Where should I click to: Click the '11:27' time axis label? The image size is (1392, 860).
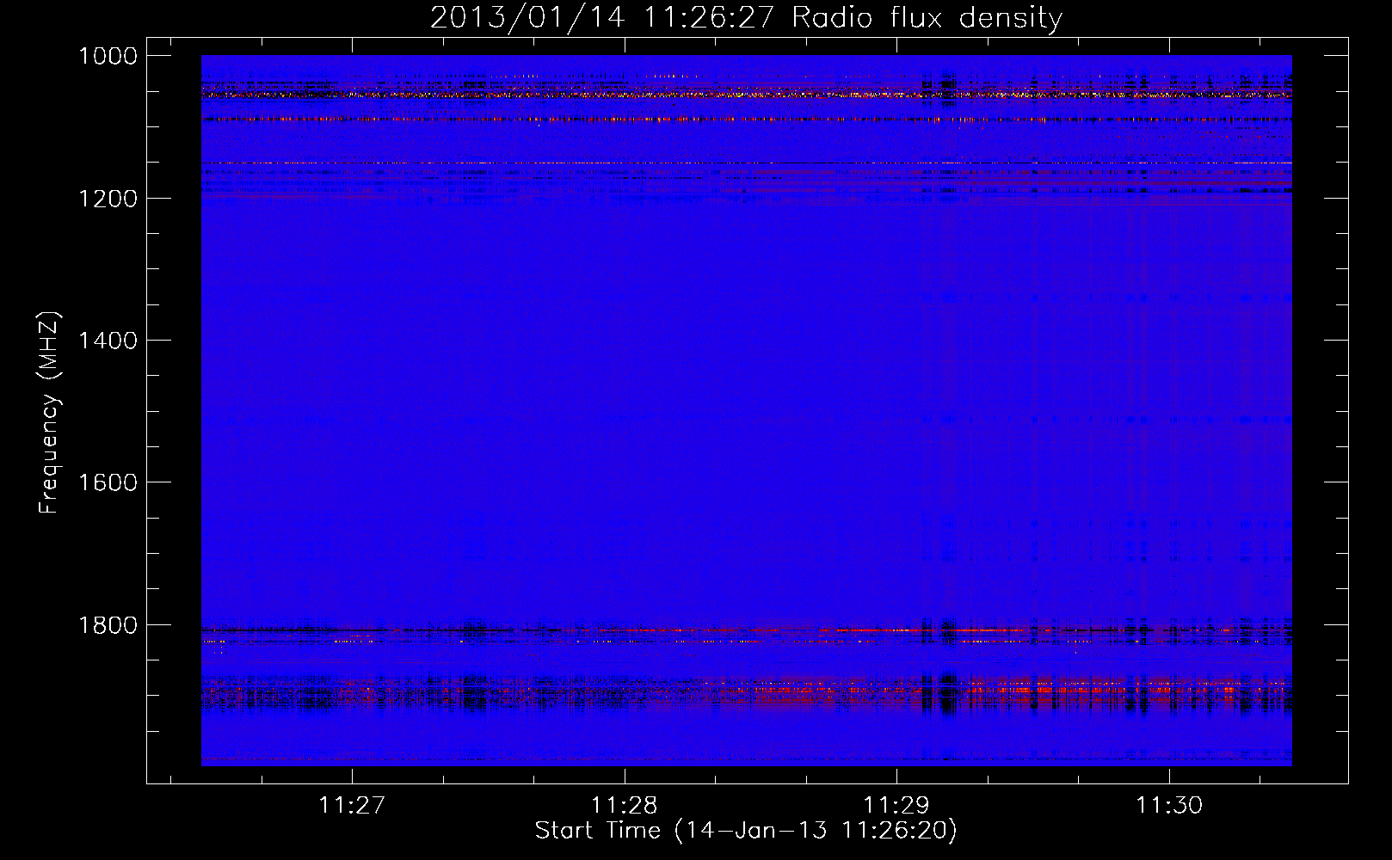coord(351,805)
